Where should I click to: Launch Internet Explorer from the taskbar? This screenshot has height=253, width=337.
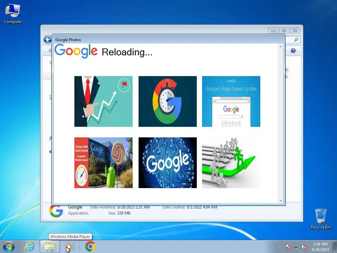click(29, 246)
